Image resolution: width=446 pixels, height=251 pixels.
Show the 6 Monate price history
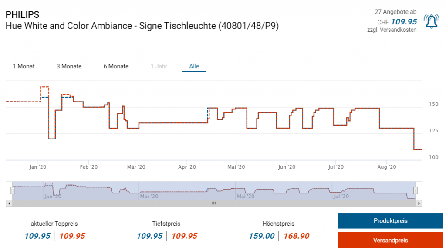(116, 66)
